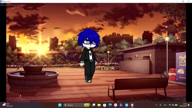This screenshot has height=108, width=192.
Task: Expand hidden system tray icons
Action: pyautogui.click(x=156, y=105)
